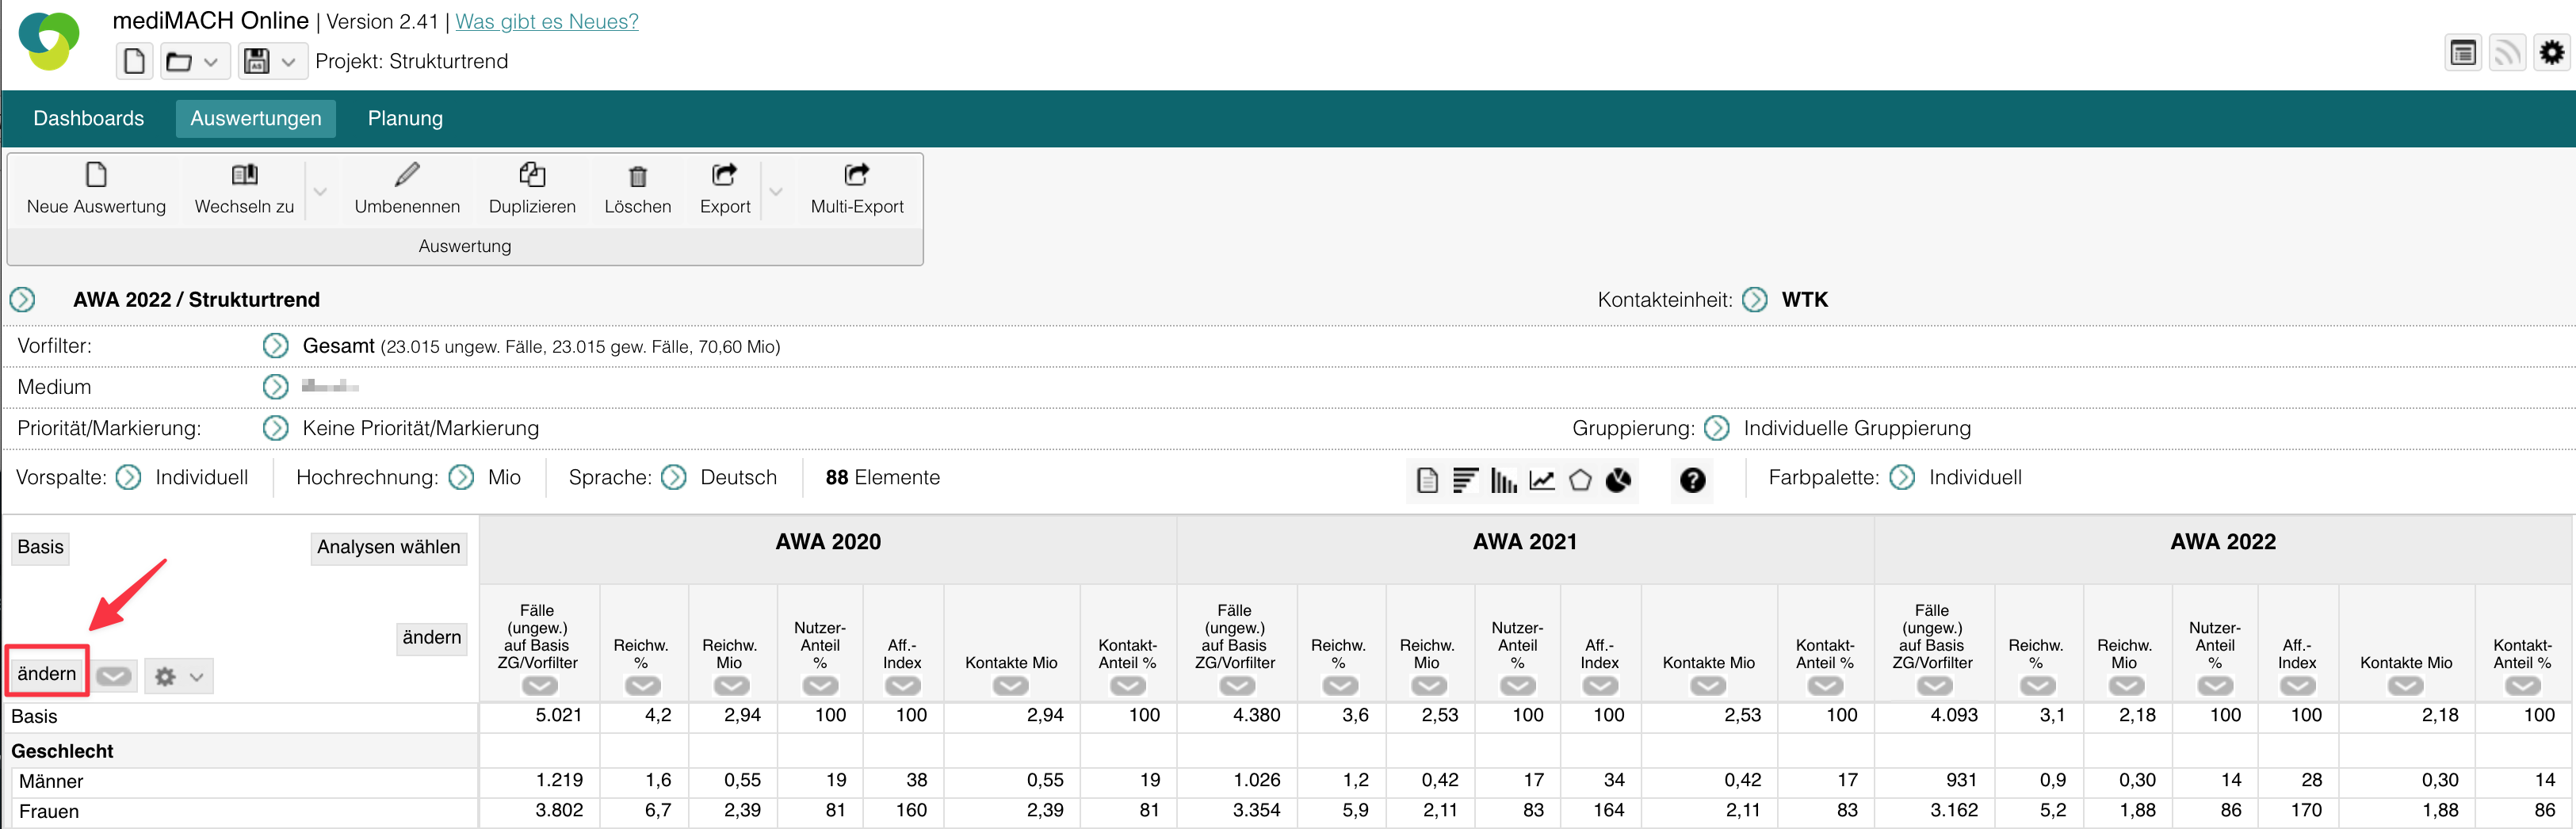The image size is (2576, 829).
Task: Open AWA 2020 Aff.-Index column menu
Action: pyautogui.click(x=903, y=686)
